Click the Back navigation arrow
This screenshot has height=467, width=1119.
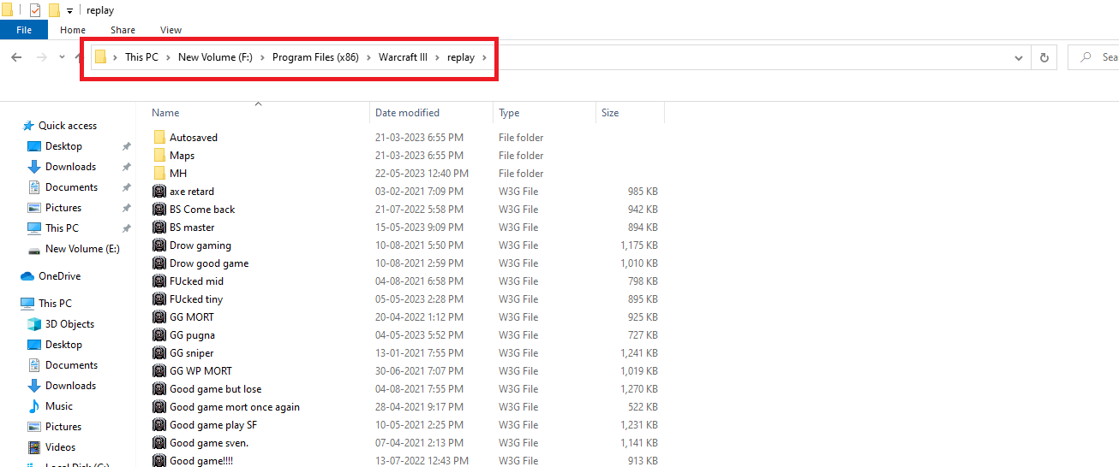pyautogui.click(x=16, y=57)
